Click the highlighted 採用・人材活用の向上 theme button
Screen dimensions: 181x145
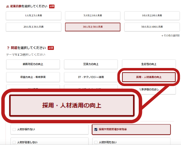pos(149,77)
